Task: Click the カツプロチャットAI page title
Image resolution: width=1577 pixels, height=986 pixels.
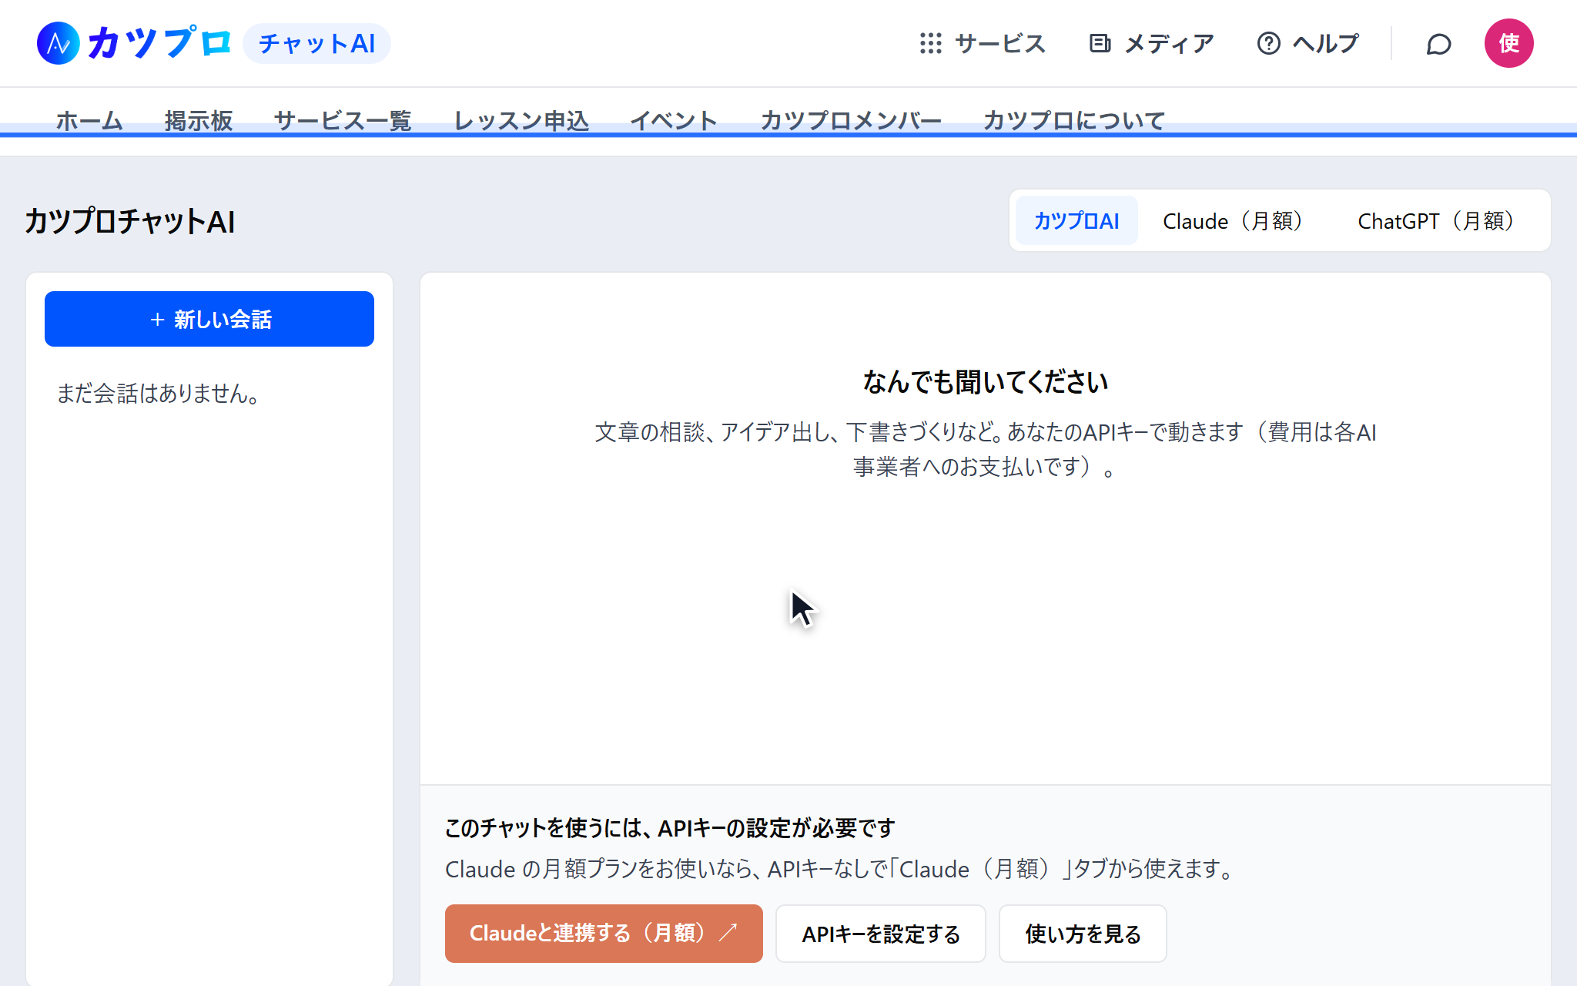Action: [x=130, y=222]
